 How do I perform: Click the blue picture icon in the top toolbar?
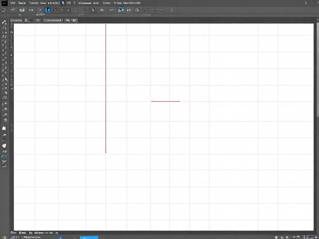[x=121, y=10]
